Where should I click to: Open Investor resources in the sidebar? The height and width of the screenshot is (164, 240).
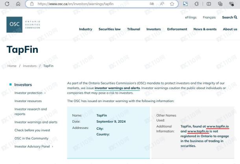[x=28, y=101]
